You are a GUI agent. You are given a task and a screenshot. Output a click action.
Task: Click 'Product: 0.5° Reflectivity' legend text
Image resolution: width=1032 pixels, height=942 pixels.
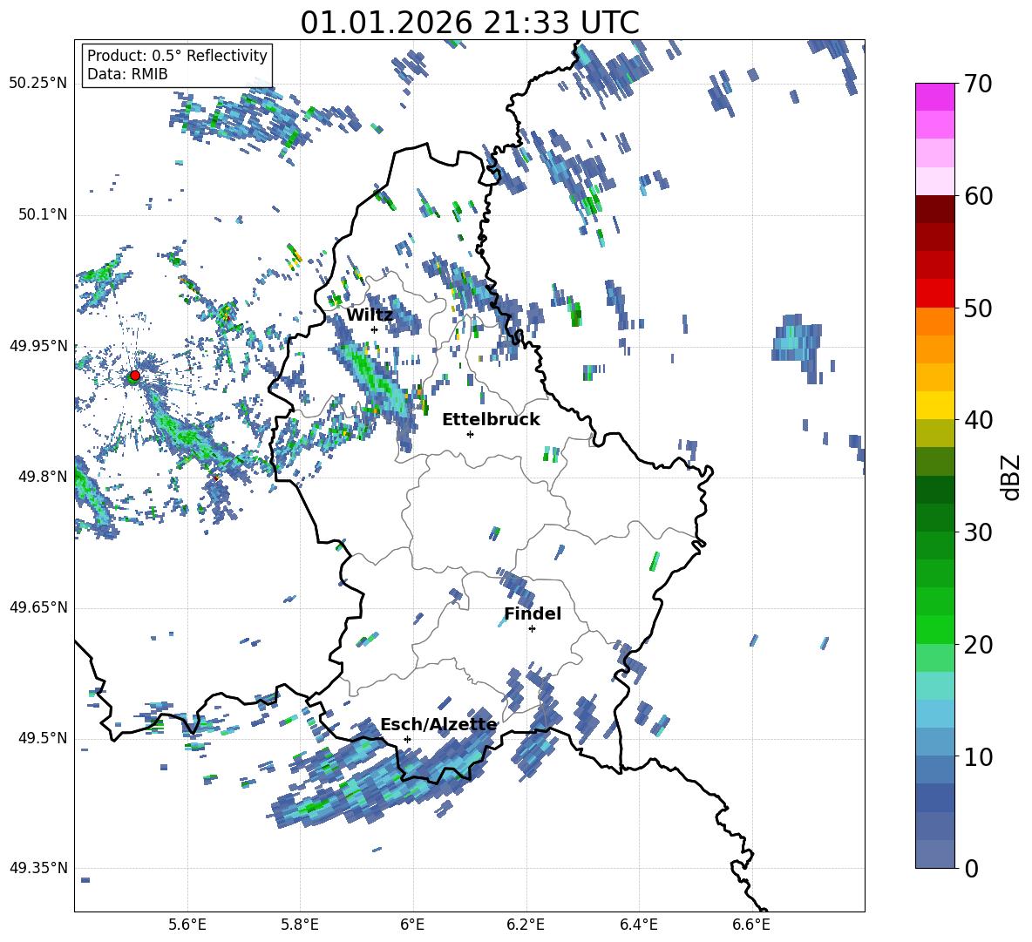(x=177, y=55)
